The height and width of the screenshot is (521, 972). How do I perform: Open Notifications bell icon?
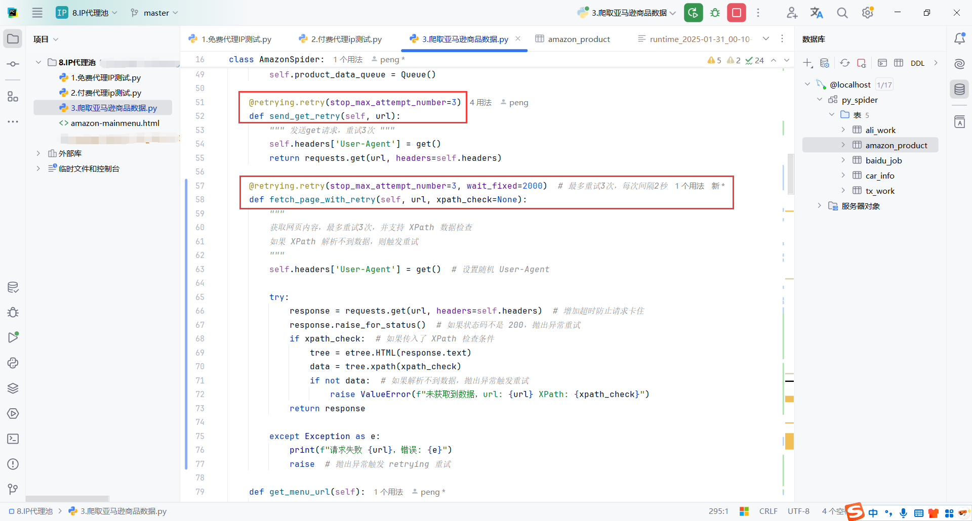[x=959, y=38]
